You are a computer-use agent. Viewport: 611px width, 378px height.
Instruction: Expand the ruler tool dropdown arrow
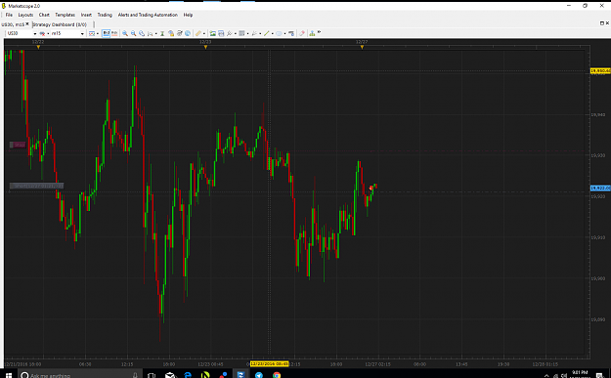point(203,34)
